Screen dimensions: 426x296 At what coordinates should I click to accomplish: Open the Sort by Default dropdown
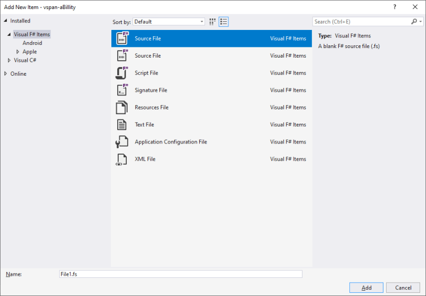(169, 22)
